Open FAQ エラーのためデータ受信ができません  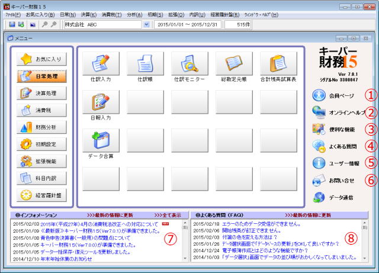(261, 224)
